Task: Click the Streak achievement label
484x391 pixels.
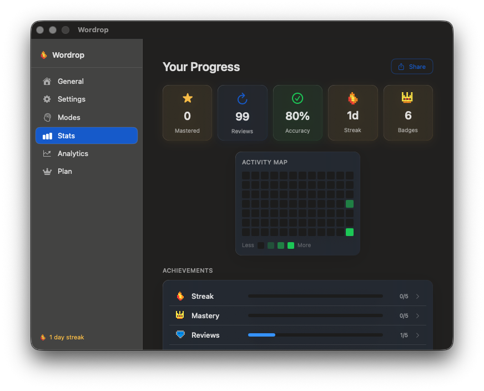Action: [203, 296]
